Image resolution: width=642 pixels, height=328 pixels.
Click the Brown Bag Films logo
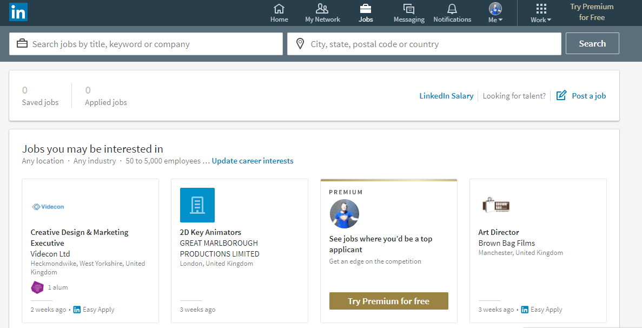[497, 205]
